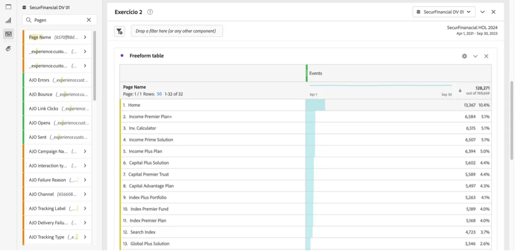Collapse the Exercício 2 panel with its chevron
This screenshot has width=516, height=252.
coord(482,12)
